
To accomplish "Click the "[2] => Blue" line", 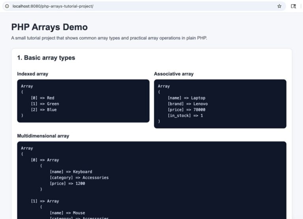I will pos(44,110).
